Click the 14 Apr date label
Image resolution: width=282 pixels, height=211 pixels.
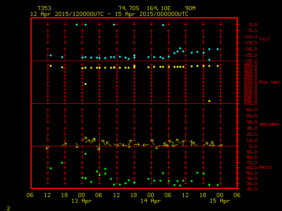(x=150, y=201)
